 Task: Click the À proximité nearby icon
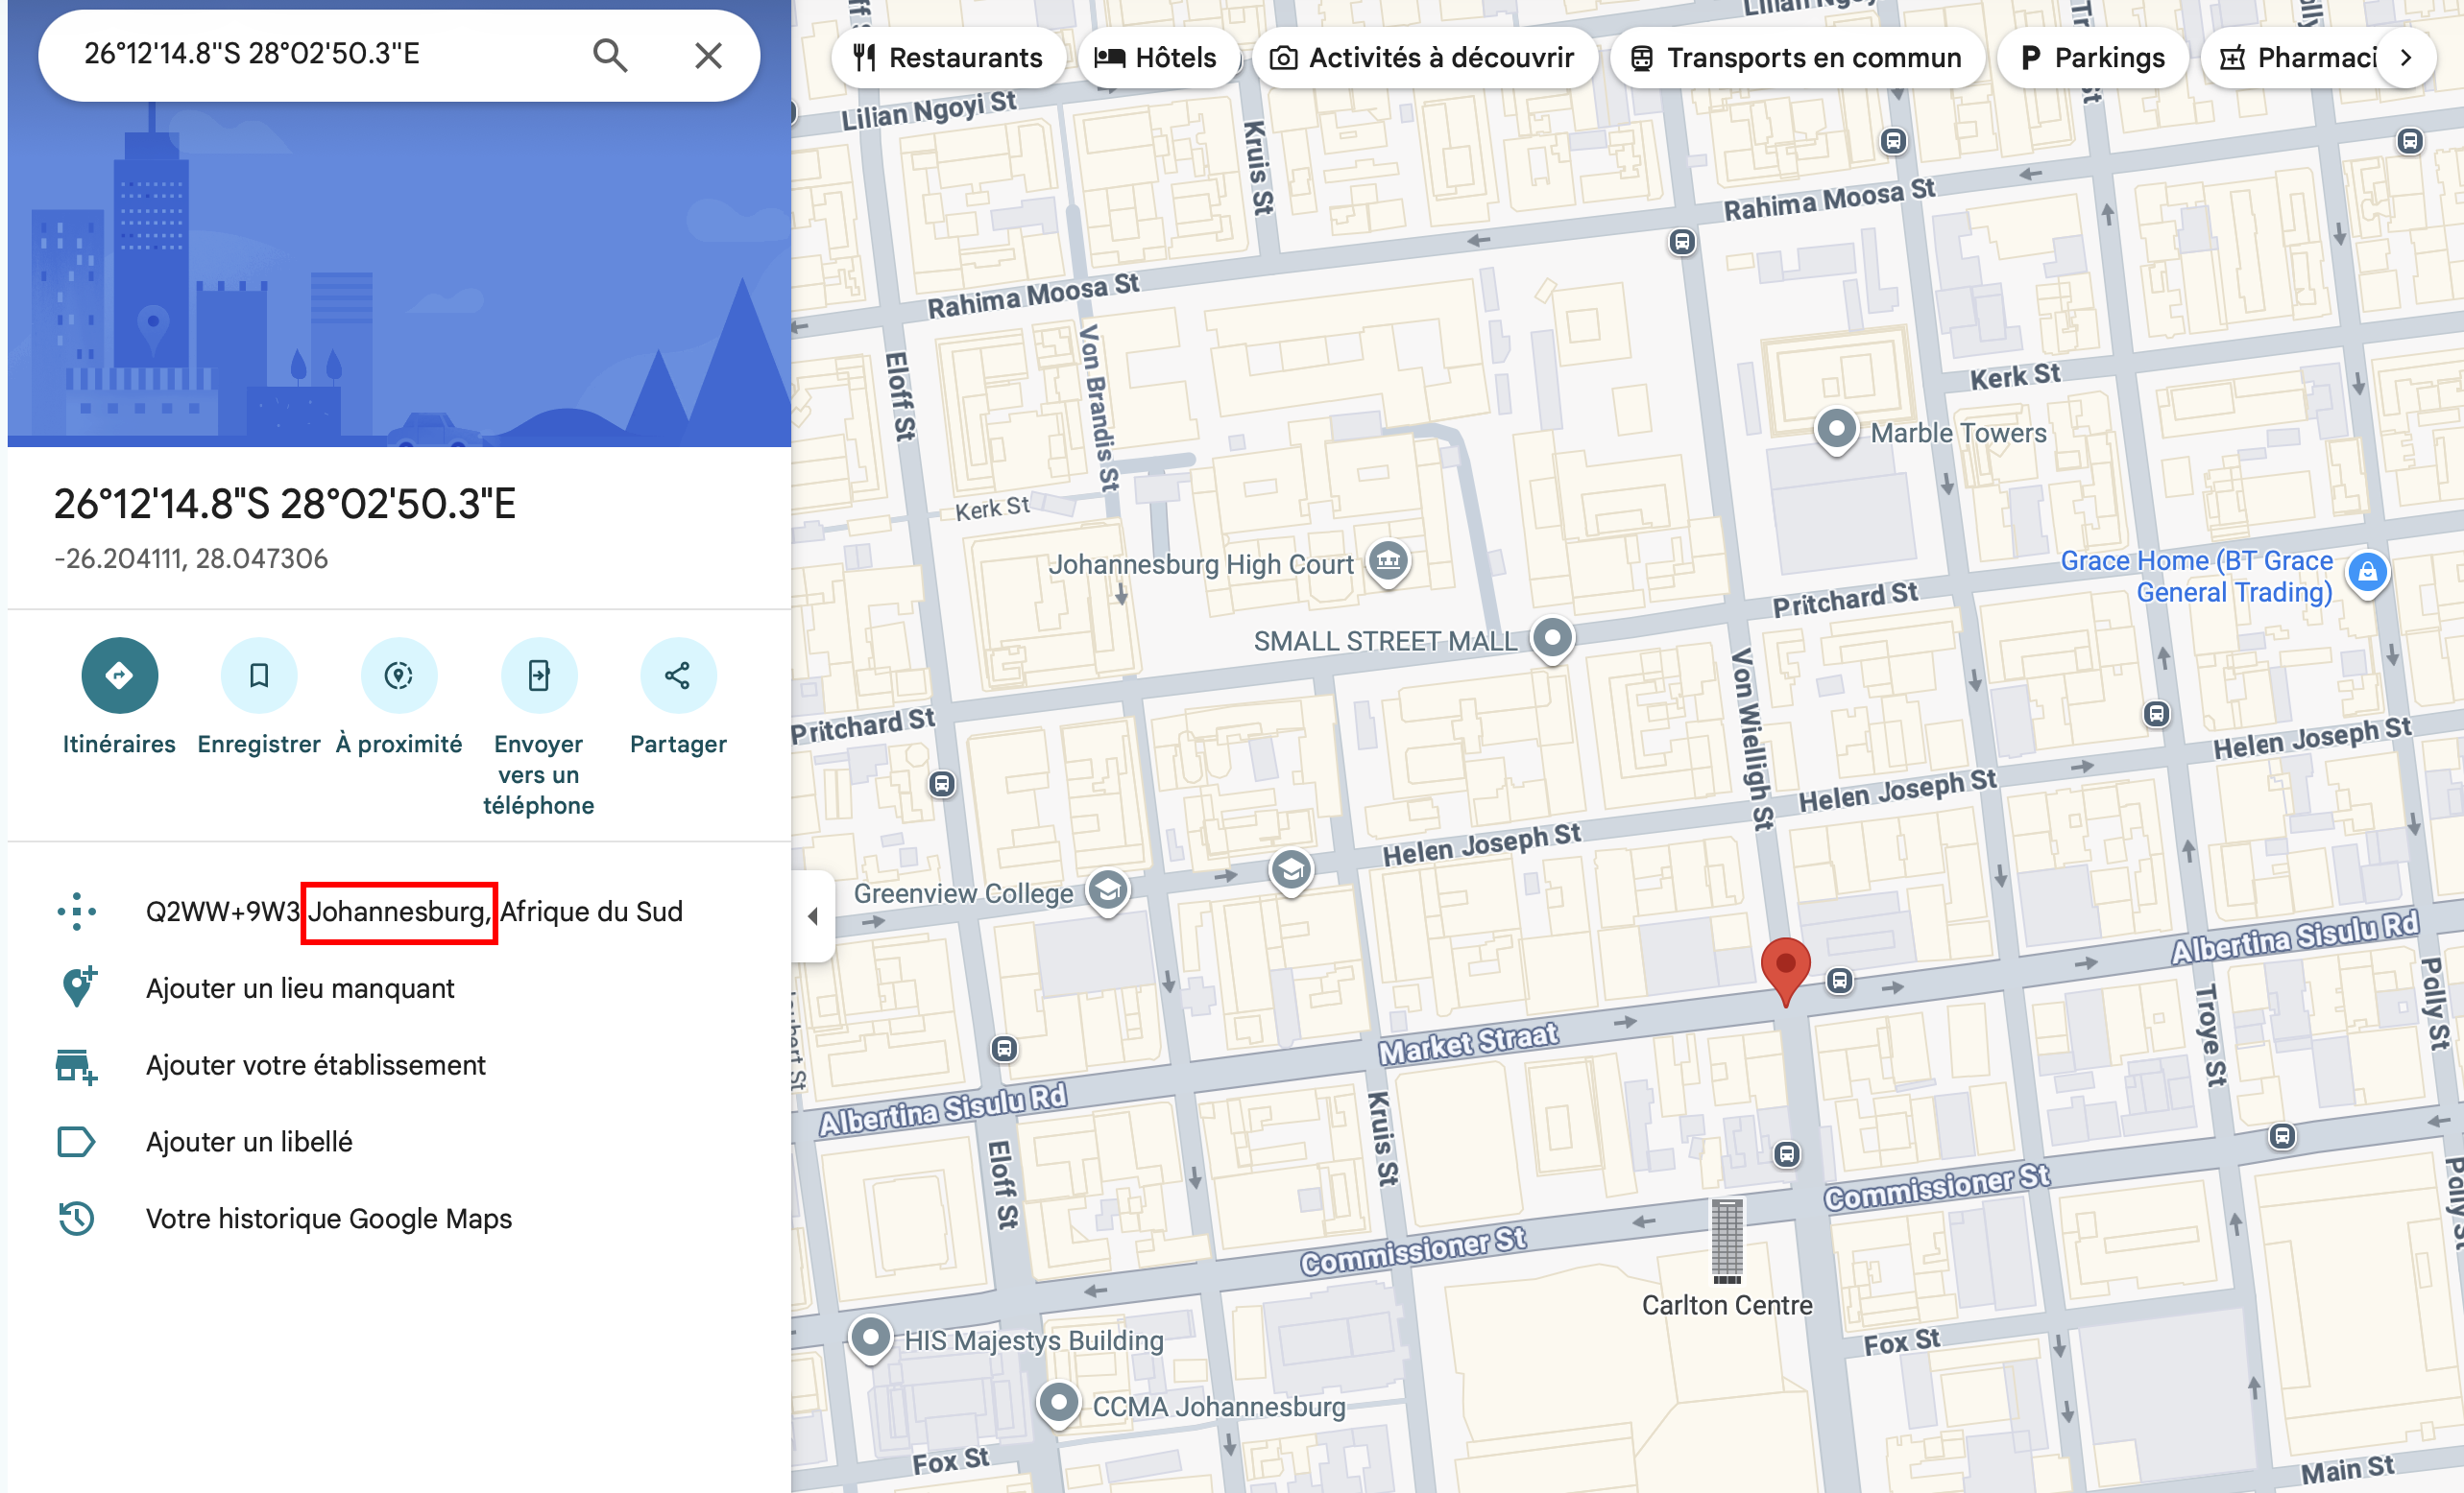pos(399,675)
